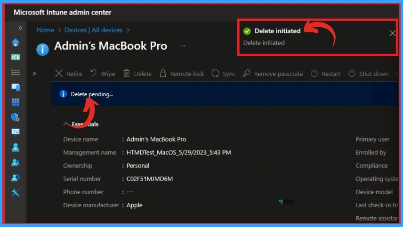Click the Sync device action
Viewport: 403px width, 227px height.
coord(223,74)
